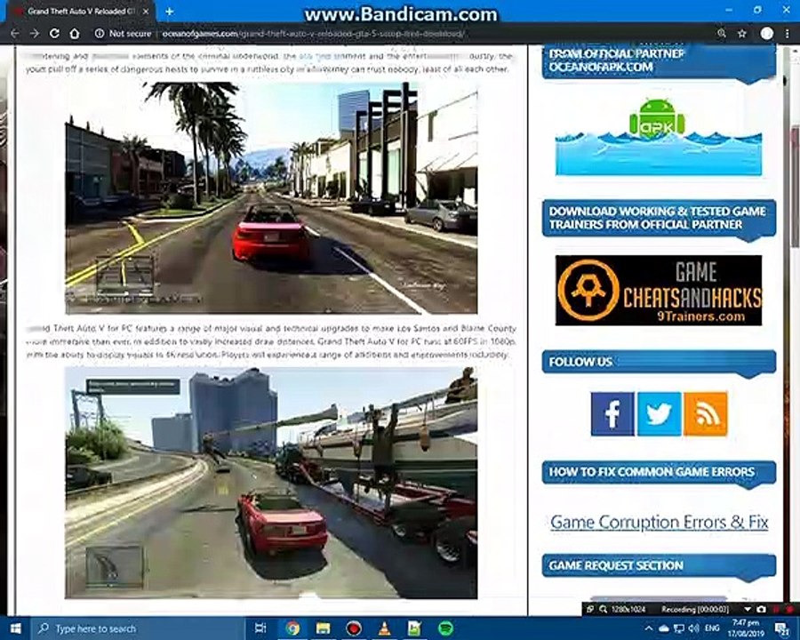This screenshot has height=640, width=800.
Task: Click the Bandicam window-select icon
Action: pyautogui.click(x=590, y=610)
